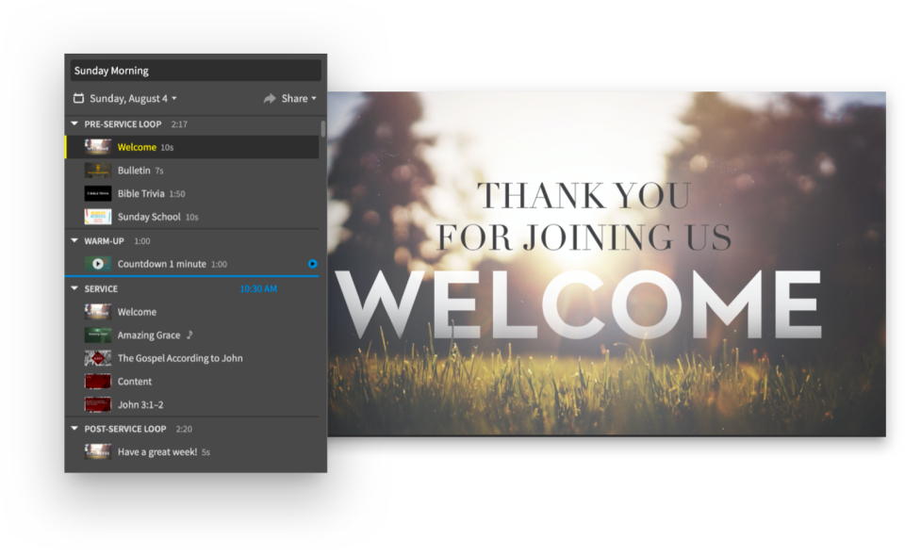Click the Countdown 1 minute video thumbnail

[97, 264]
